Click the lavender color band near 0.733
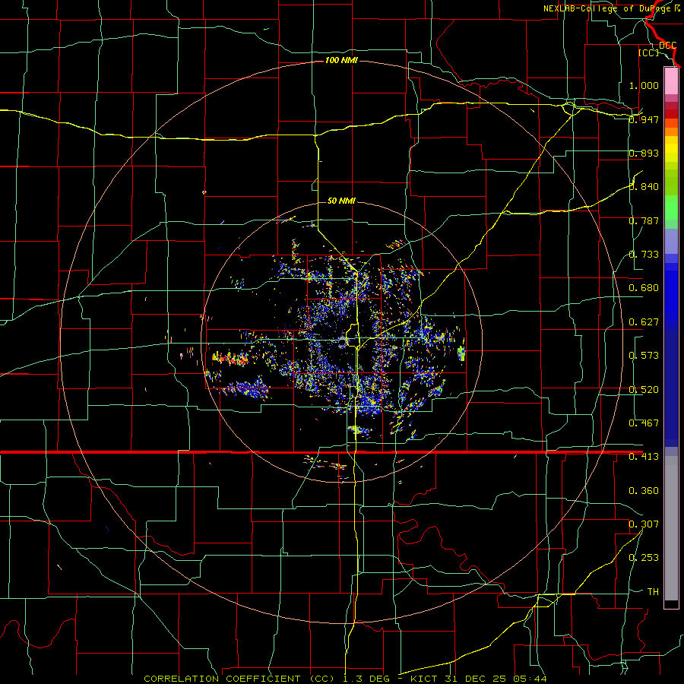Viewport: 684px width, 684px height. (x=671, y=241)
